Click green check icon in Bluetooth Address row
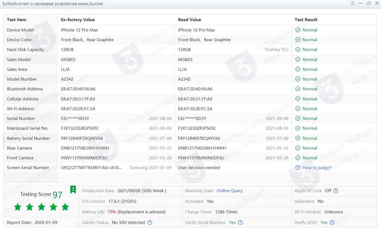Screen dimensions: 381x235 click(298, 89)
